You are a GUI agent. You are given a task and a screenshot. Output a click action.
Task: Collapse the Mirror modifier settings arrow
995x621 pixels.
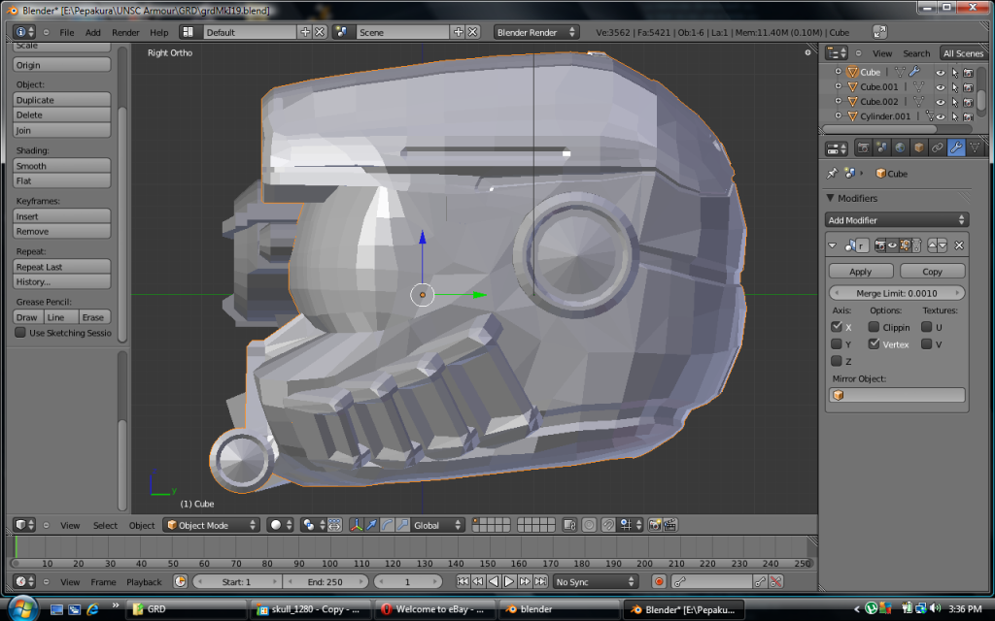(833, 245)
